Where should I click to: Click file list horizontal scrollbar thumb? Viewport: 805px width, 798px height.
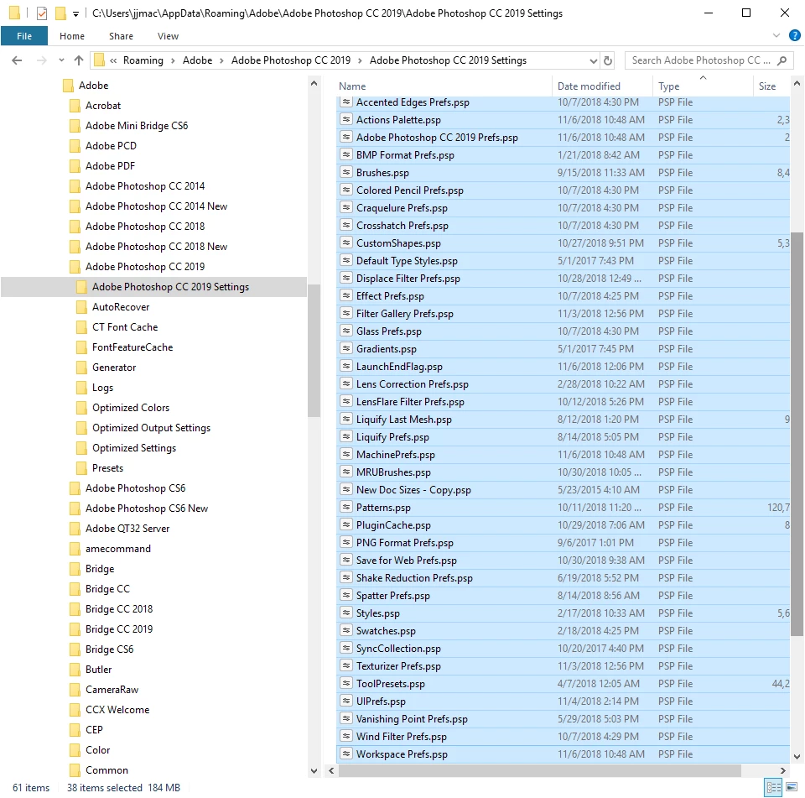539,770
